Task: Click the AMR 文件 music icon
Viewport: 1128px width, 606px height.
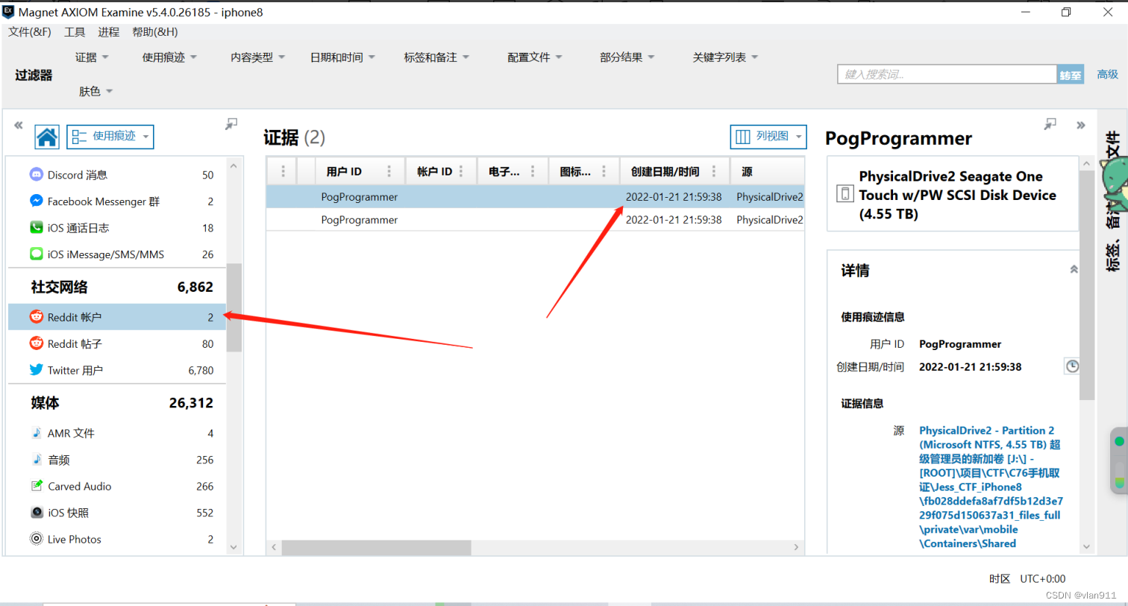Action: pyautogui.click(x=37, y=433)
